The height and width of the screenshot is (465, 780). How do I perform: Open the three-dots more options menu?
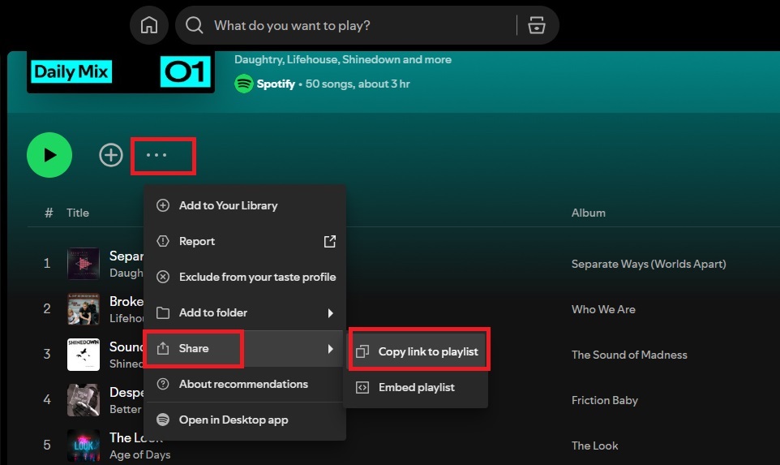(156, 155)
